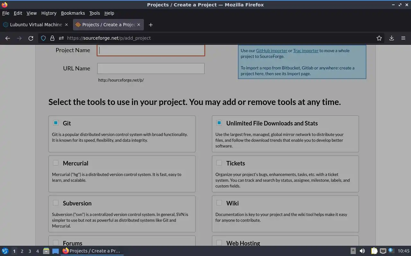Bookmark this page with the star icon

tap(379, 38)
